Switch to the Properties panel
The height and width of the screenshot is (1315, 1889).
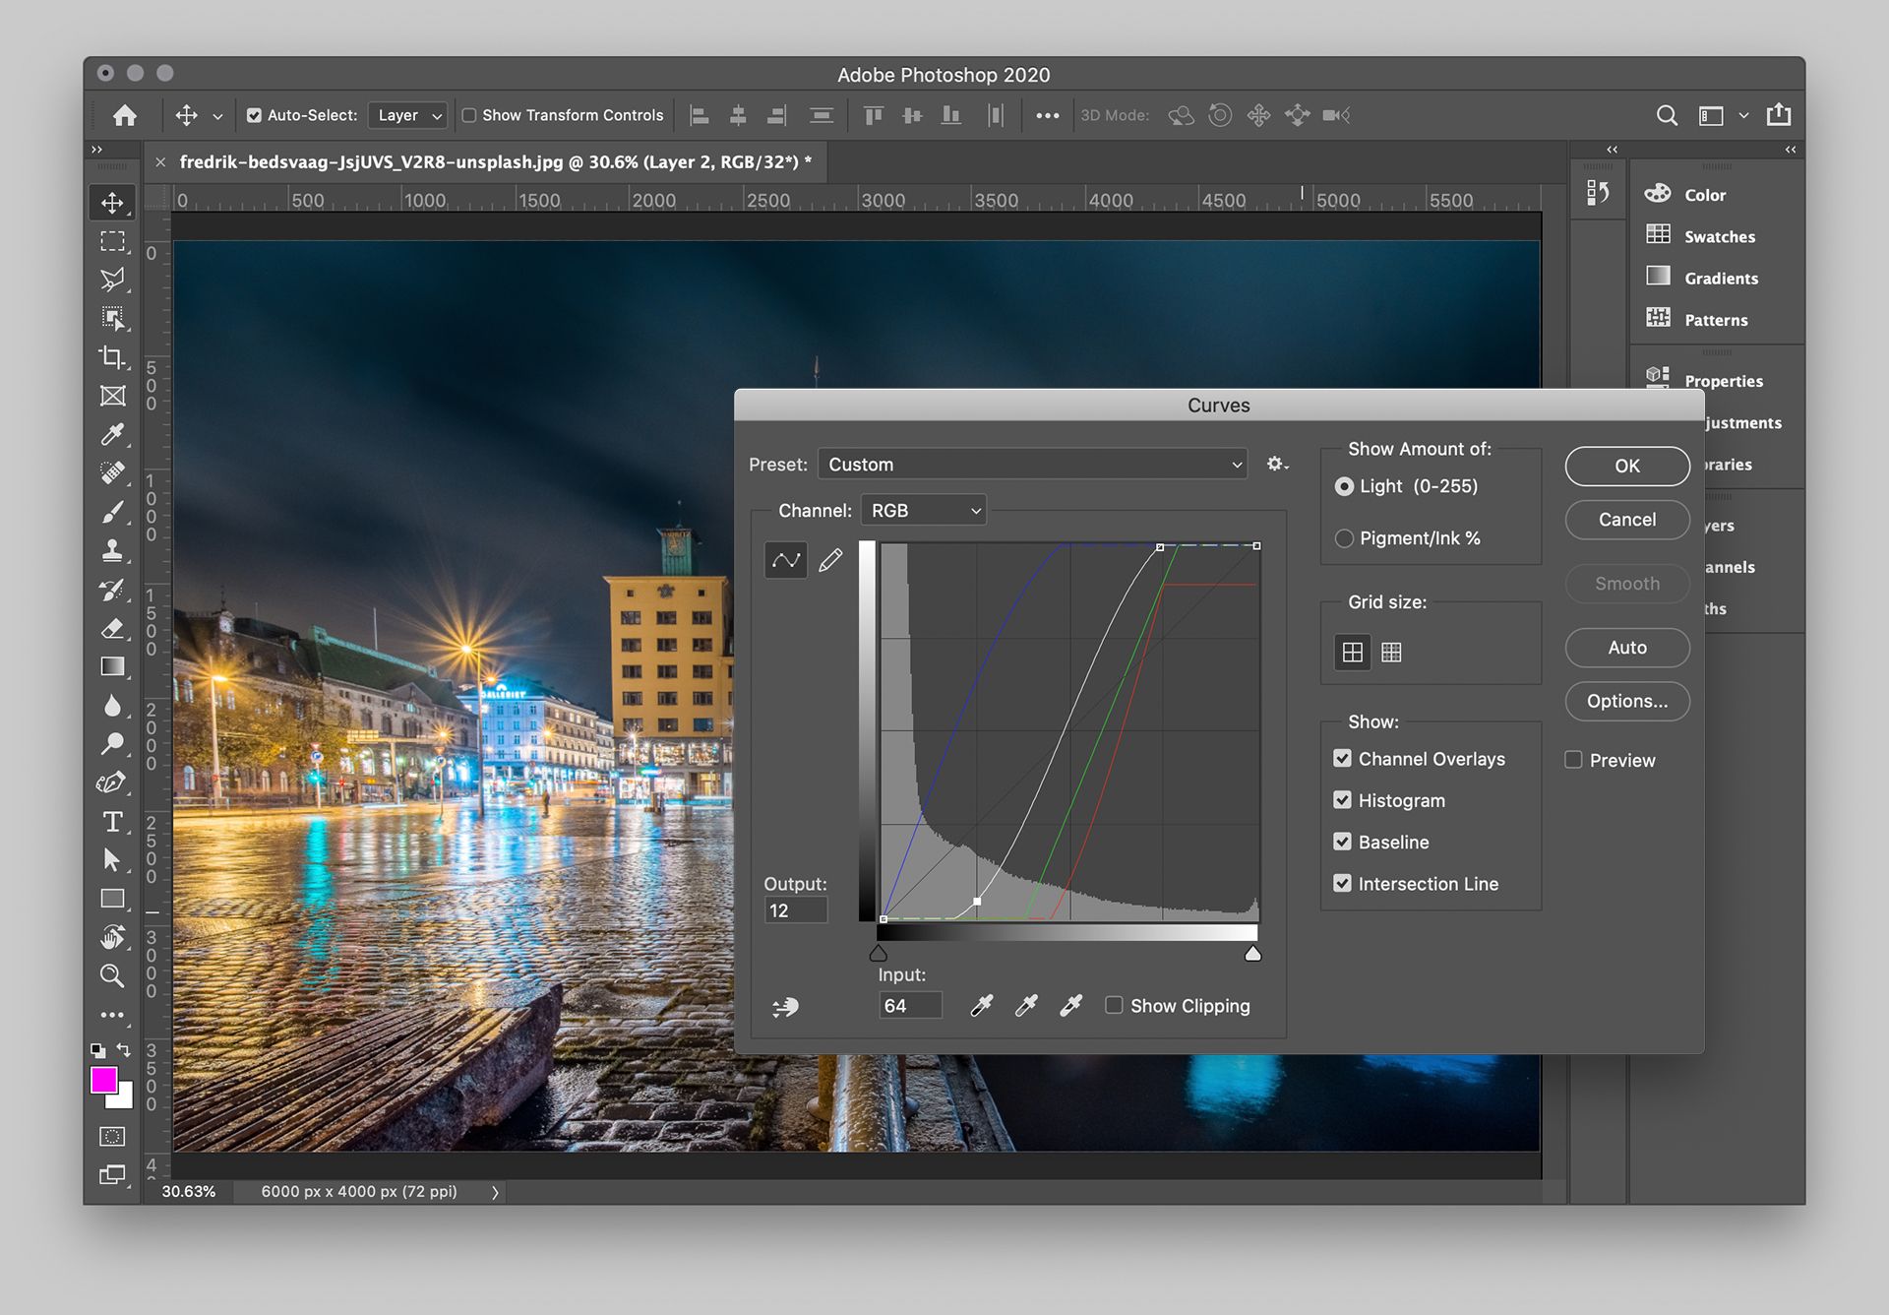pos(1723,381)
